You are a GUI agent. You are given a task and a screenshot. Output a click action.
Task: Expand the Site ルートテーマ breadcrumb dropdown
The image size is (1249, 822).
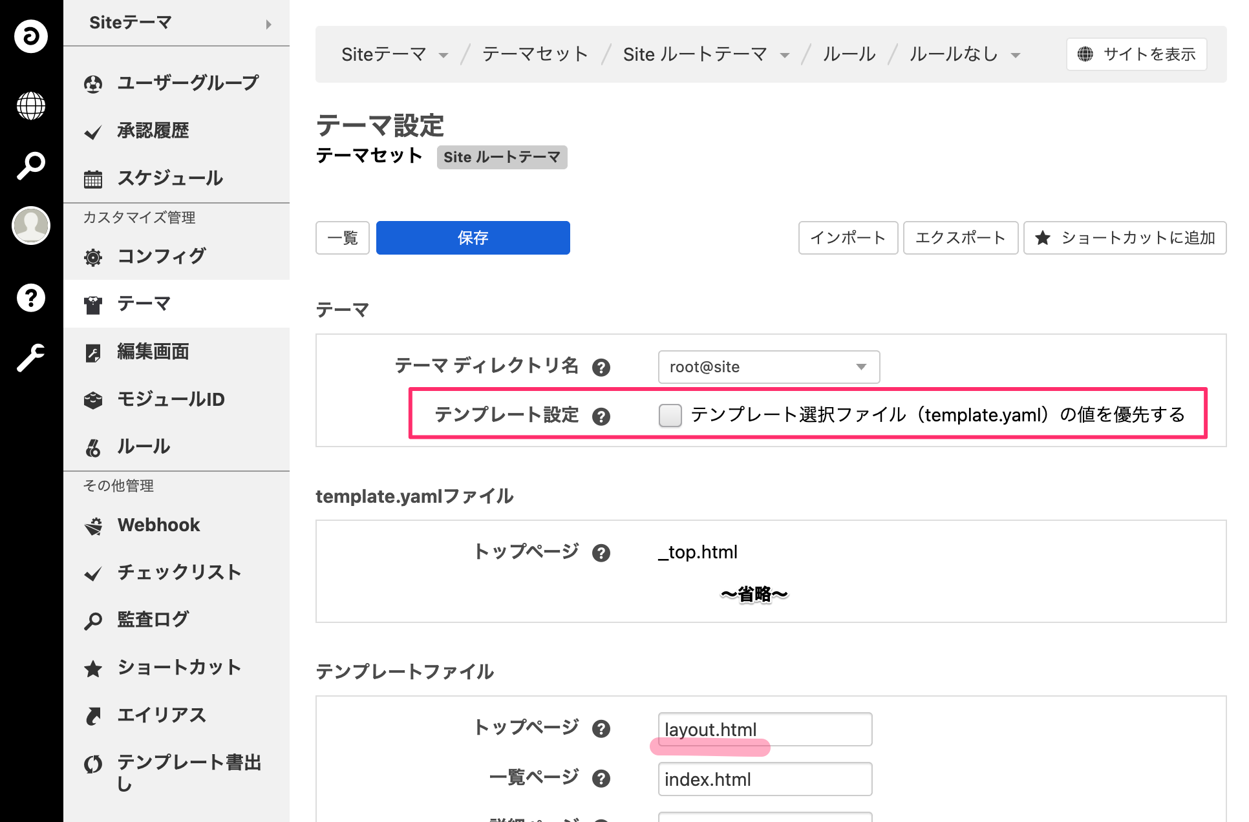pos(784,56)
